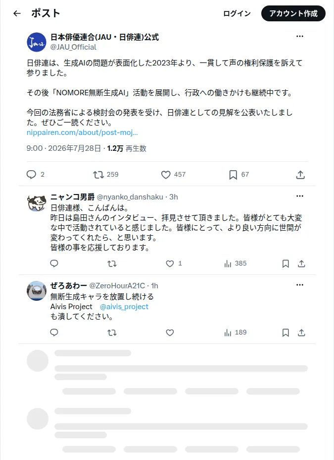Share ぜろあわー's reply
The image size is (334, 460).
tap(301, 332)
